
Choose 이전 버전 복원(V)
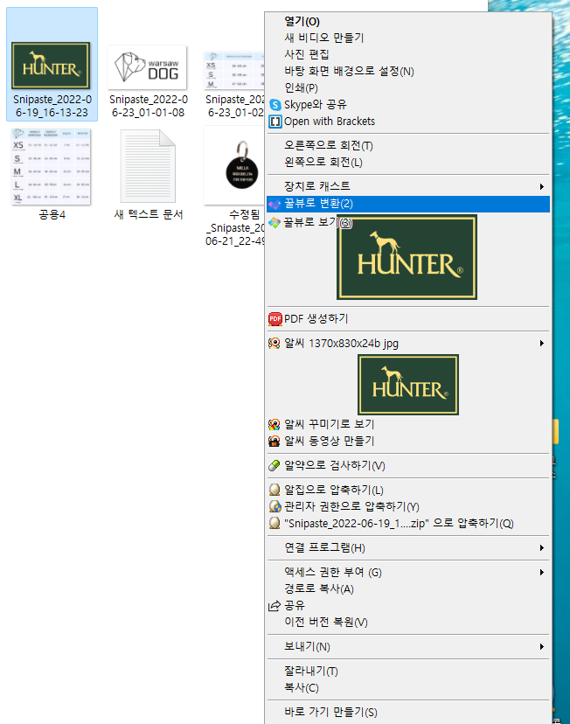coord(408,622)
